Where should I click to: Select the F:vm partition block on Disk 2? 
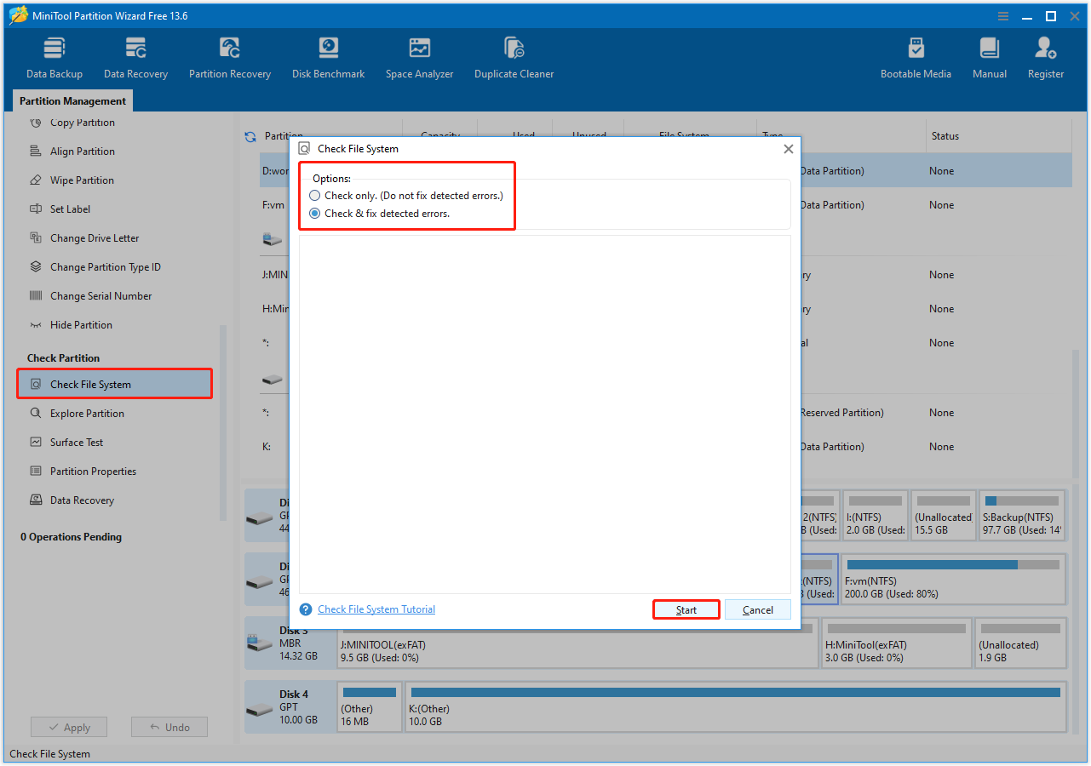952,579
